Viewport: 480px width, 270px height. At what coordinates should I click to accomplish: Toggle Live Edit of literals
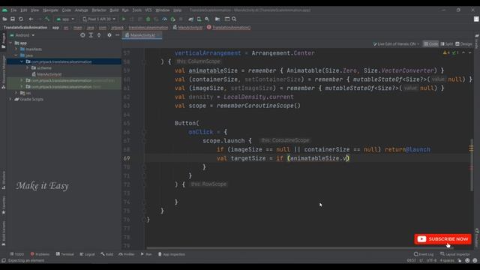click(396, 44)
